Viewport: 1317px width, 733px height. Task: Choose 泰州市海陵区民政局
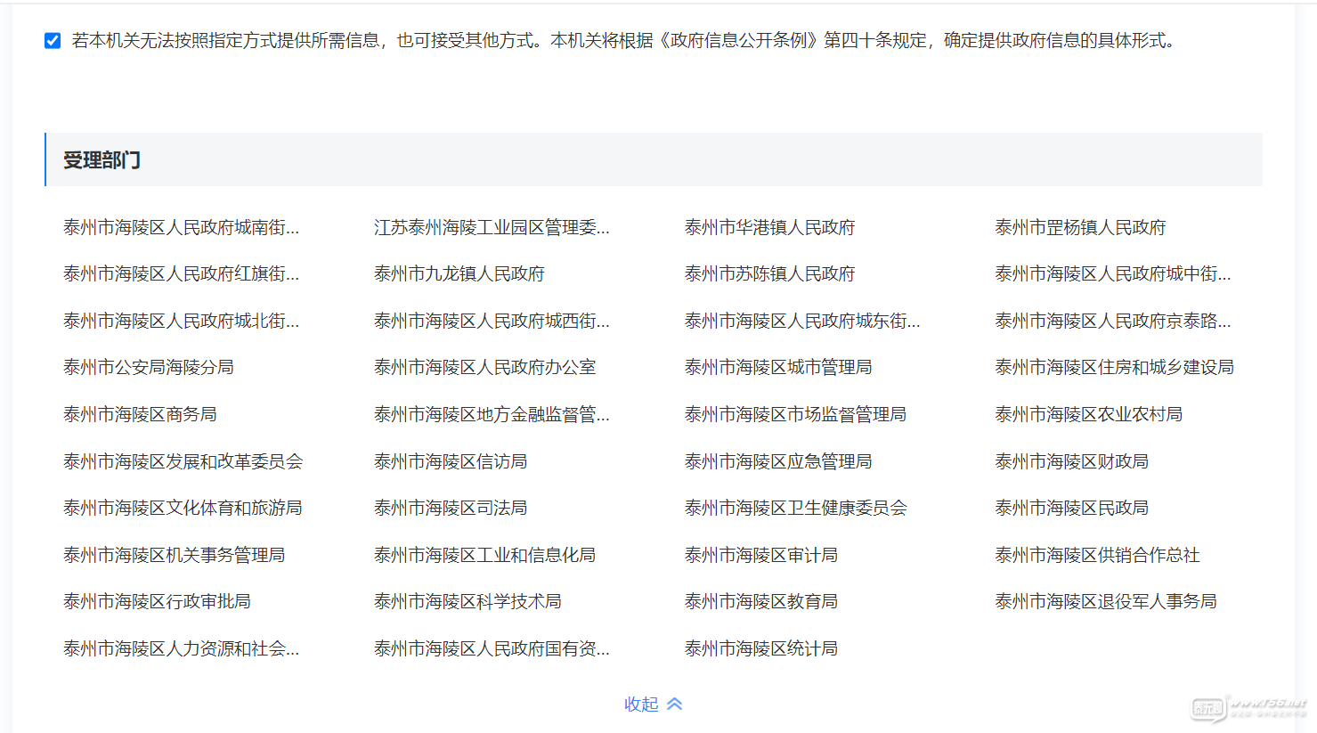coord(1072,509)
